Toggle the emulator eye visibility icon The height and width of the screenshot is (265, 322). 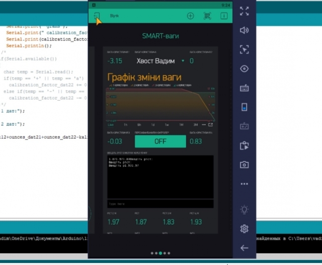tap(244, 69)
